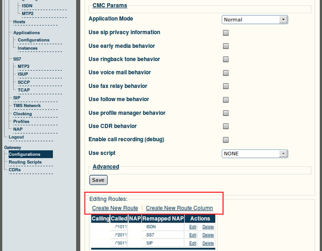
Task: Enable Use ringback tone behavior checkbox
Action: point(226,59)
